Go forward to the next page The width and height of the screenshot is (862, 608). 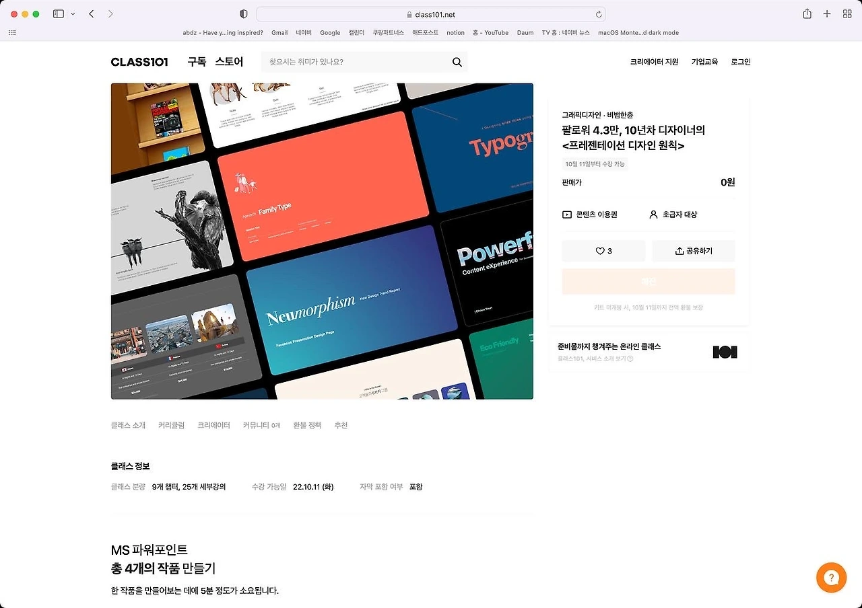110,14
